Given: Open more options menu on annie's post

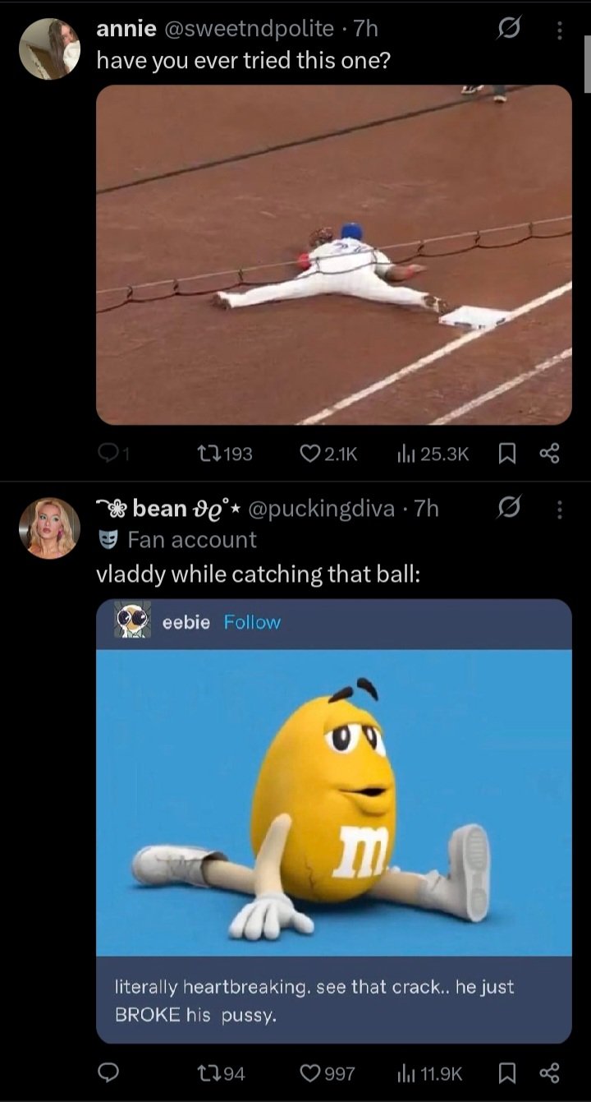Looking at the screenshot, I should pyautogui.click(x=560, y=30).
